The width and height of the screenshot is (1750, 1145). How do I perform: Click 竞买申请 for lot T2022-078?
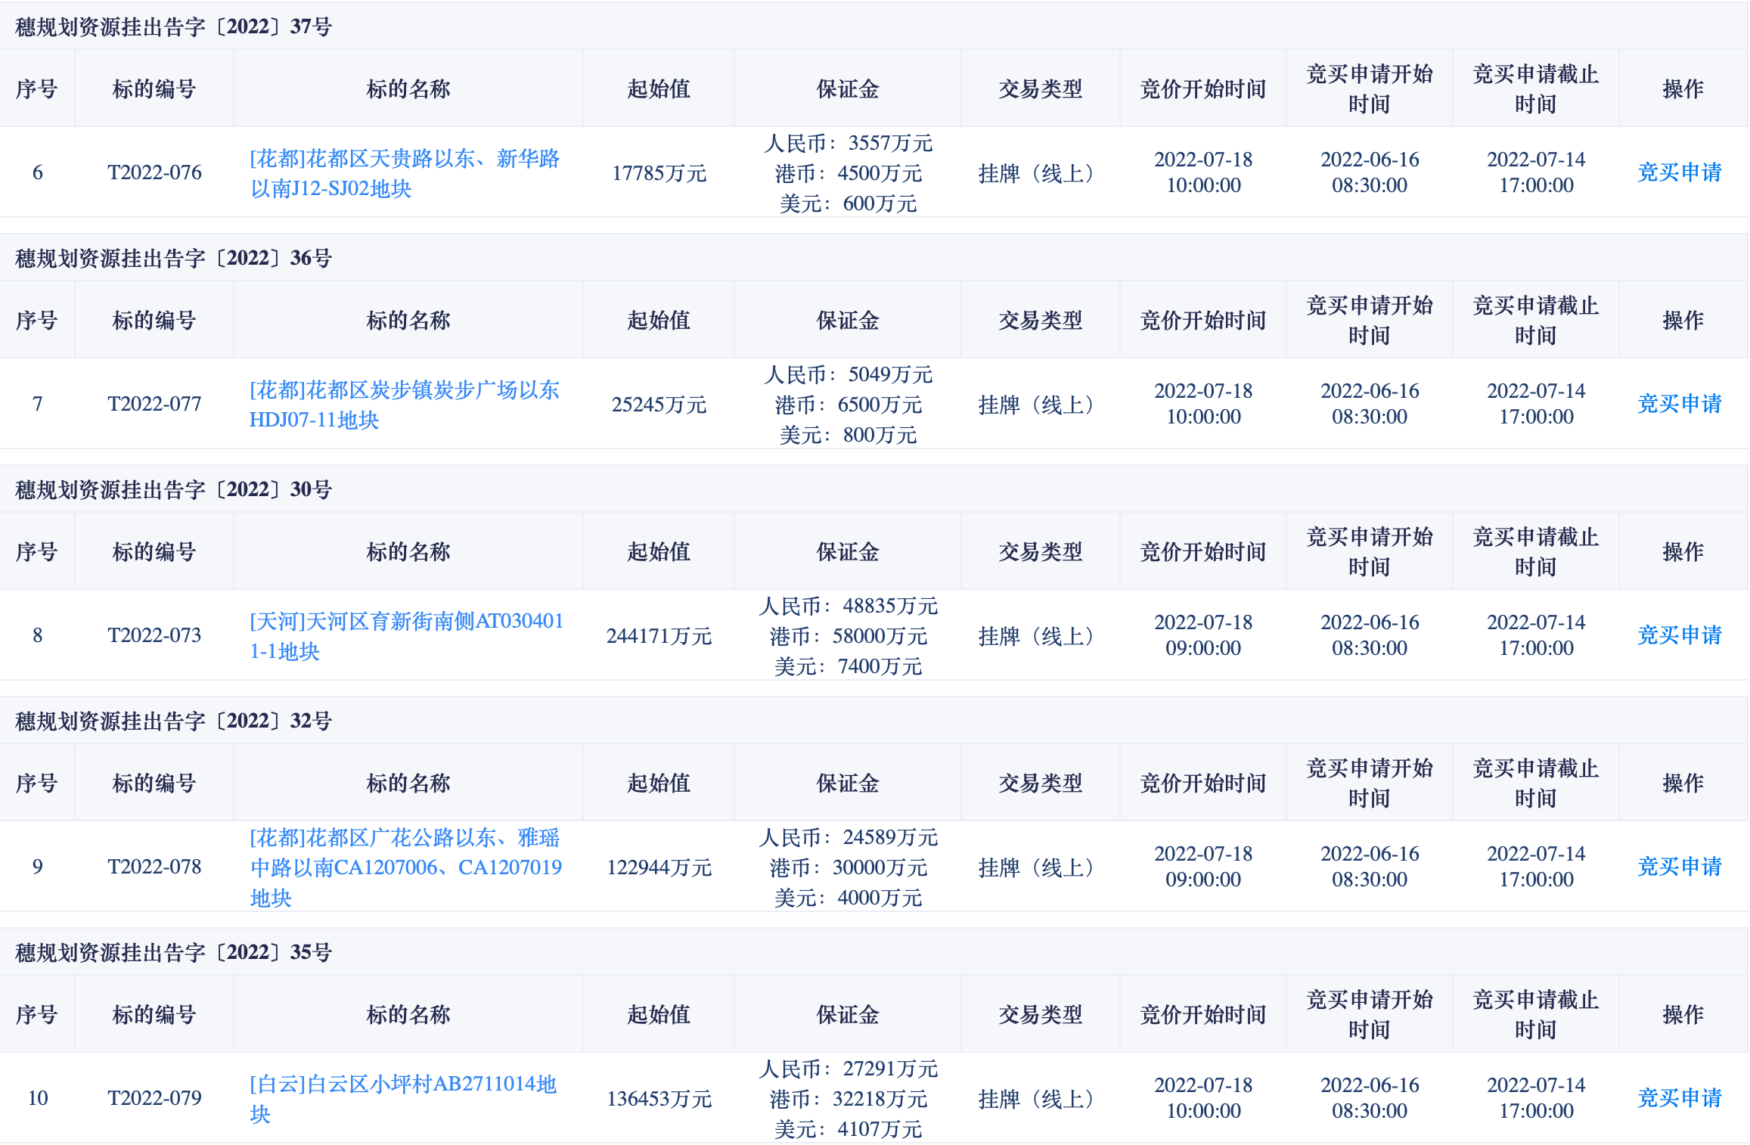click(1679, 867)
